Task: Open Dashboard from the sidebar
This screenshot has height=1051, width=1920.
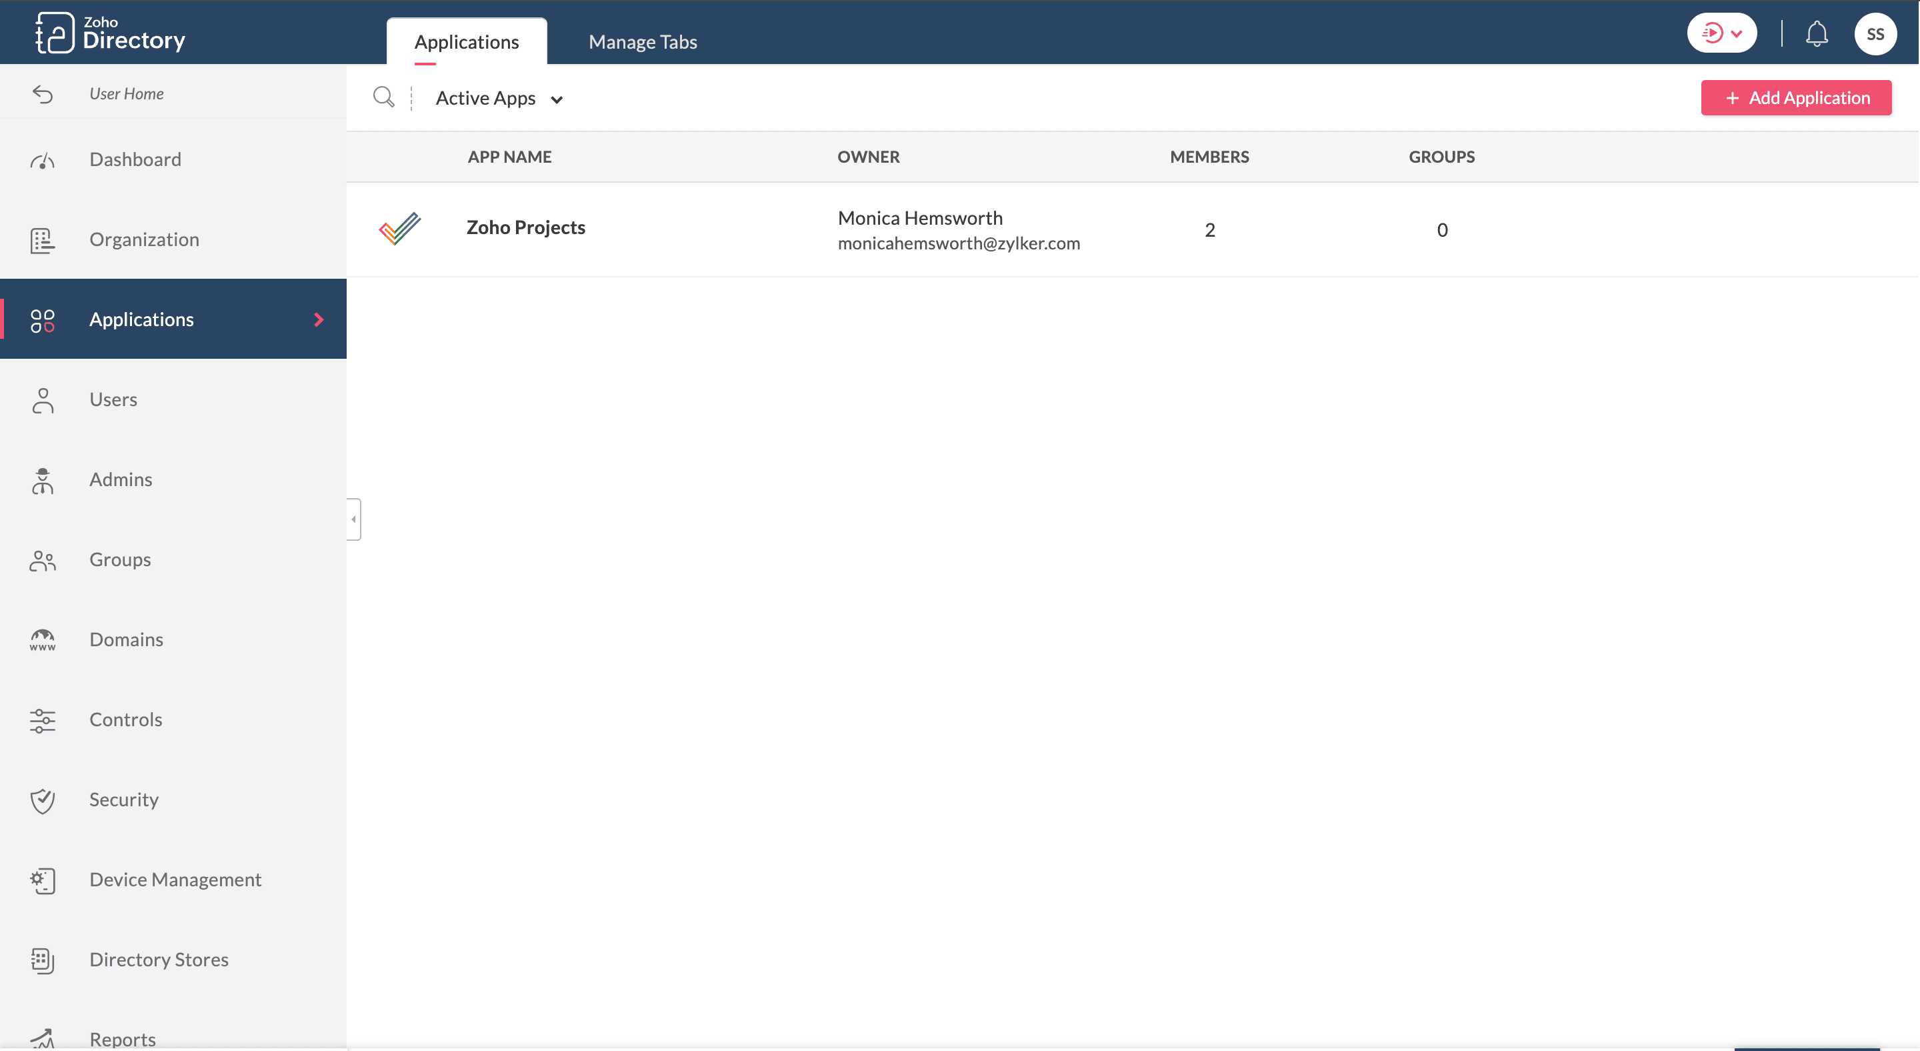Action: tap(135, 159)
